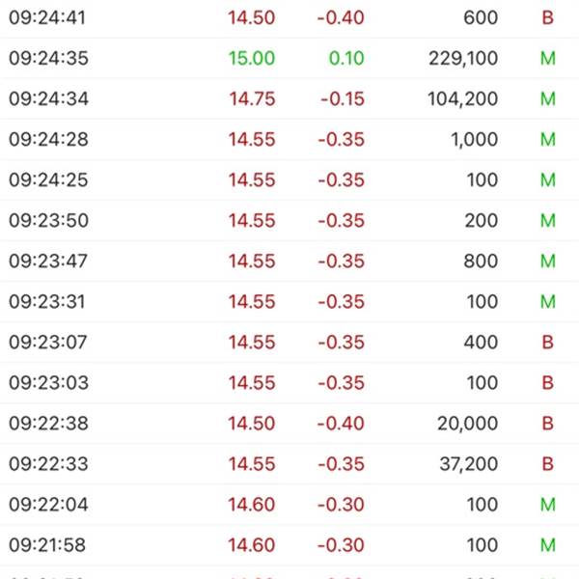Click the M marker at 09:21:58
The width and height of the screenshot is (579, 579).
[548, 545]
